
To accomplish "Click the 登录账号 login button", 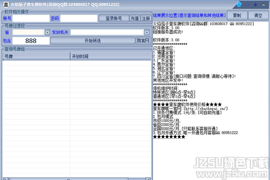I will (x=114, y=18).
